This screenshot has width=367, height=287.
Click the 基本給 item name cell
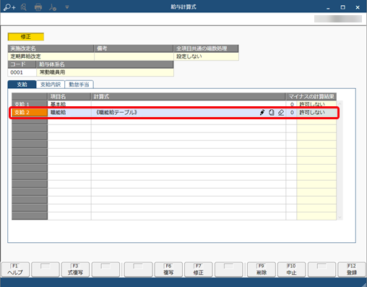pyautogui.click(x=69, y=104)
